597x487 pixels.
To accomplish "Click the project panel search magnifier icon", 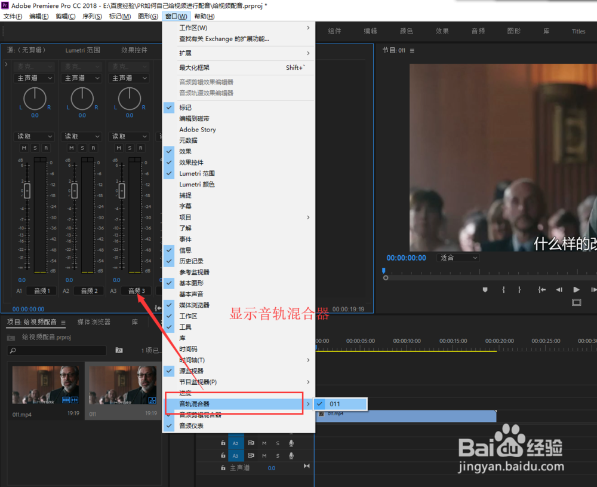I will coord(13,351).
